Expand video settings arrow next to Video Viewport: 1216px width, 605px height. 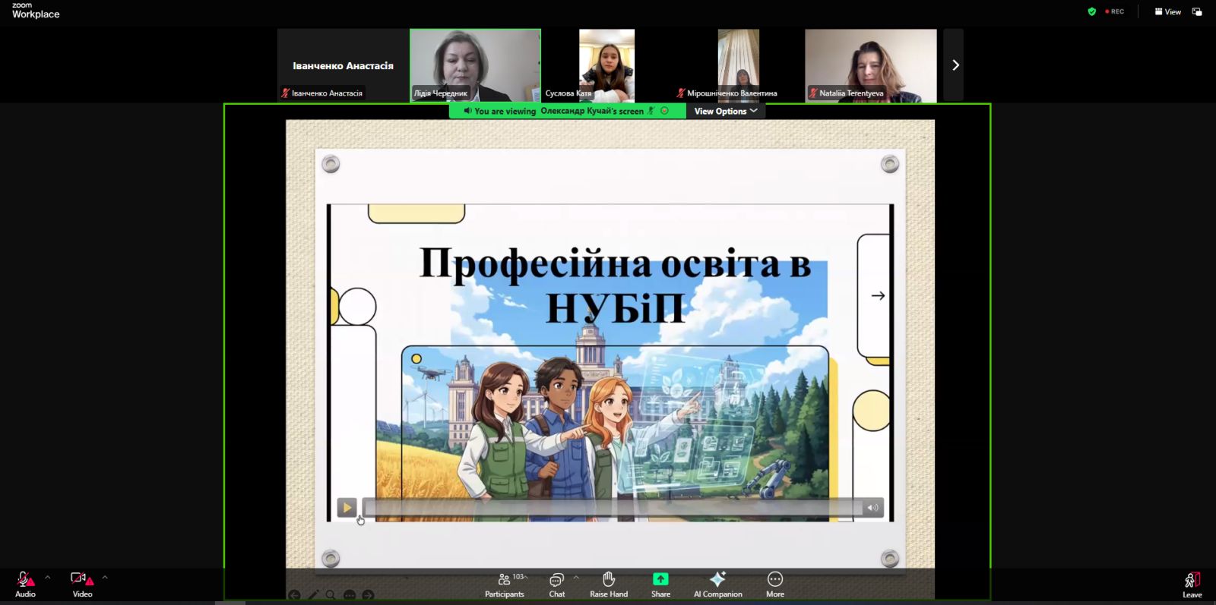point(105,578)
